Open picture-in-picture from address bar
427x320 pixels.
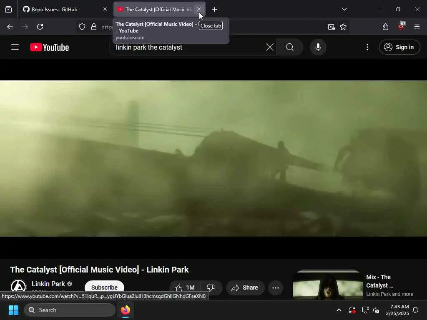tap(332, 27)
